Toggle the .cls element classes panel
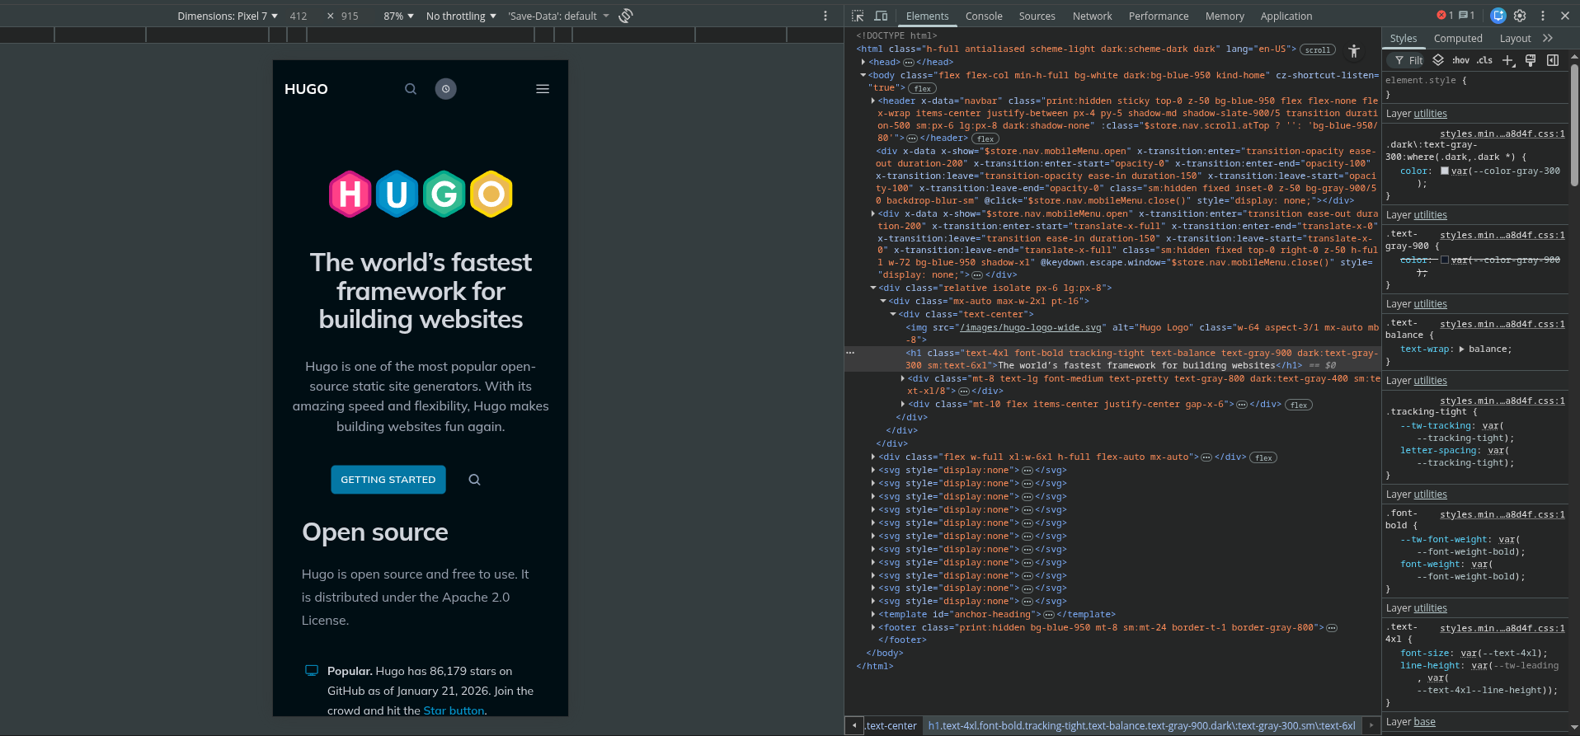The height and width of the screenshot is (736, 1580). pyautogui.click(x=1484, y=60)
